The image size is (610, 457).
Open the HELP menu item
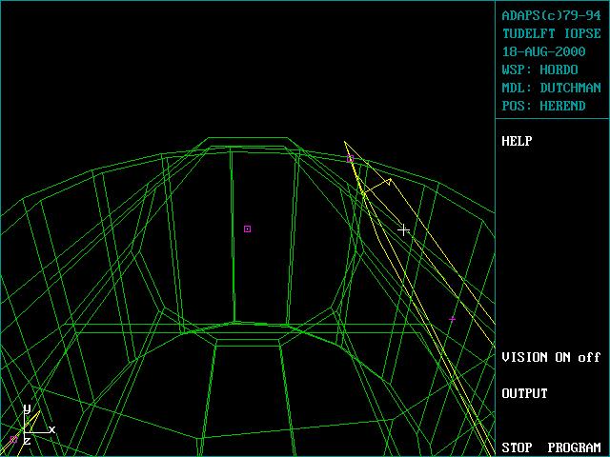(517, 141)
